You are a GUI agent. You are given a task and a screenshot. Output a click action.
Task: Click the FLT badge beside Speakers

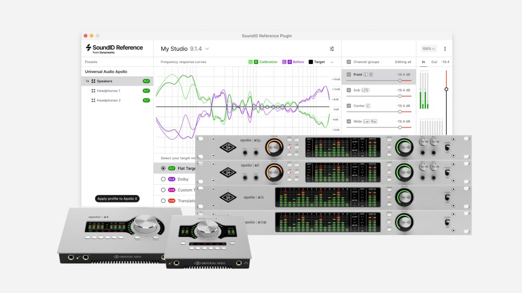(146, 81)
